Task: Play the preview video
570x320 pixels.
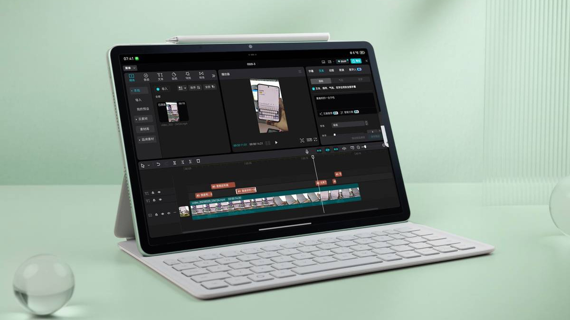Action: [276, 142]
